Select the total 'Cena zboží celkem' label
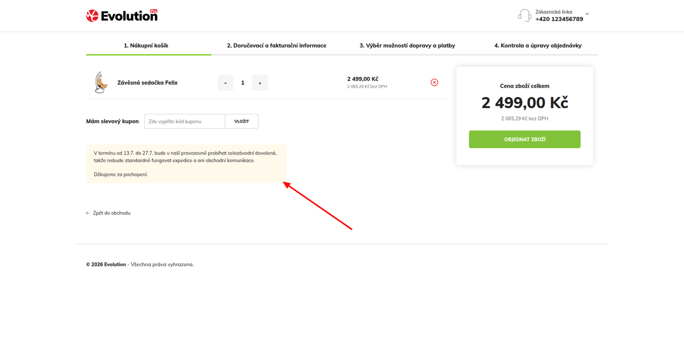Image resolution: width=684 pixels, height=350 pixels. point(524,86)
